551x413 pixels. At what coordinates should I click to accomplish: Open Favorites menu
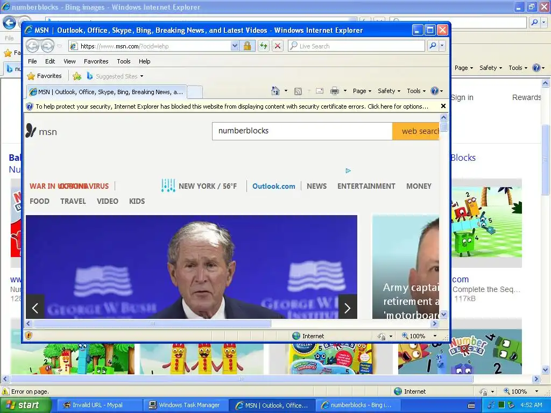[96, 61]
